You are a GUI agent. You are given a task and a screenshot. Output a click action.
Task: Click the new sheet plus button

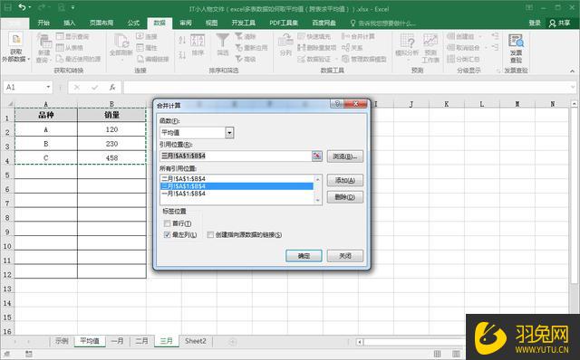(x=232, y=342)
